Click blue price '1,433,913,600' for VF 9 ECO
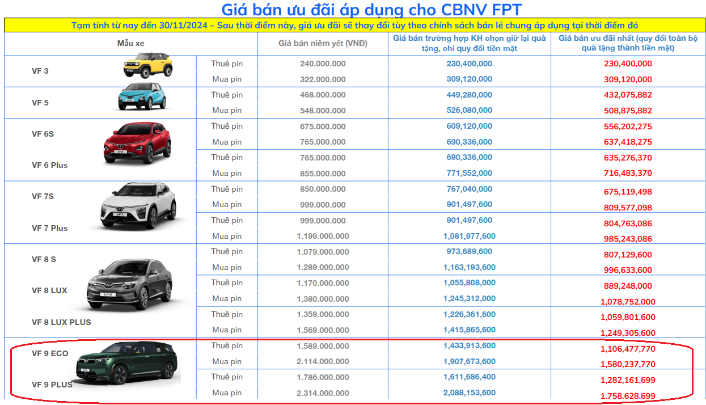 (x=470, y=345)
